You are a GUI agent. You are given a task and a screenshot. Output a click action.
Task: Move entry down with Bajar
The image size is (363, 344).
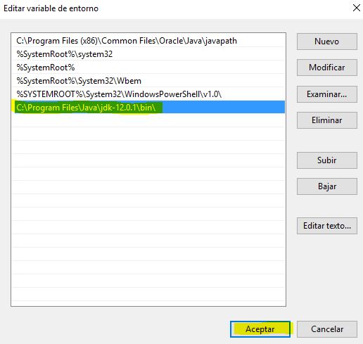[x=327, y=186]
